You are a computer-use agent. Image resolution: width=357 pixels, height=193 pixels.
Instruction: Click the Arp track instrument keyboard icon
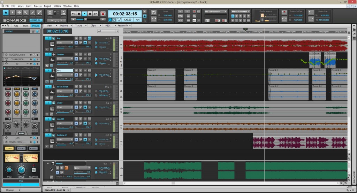52,44
